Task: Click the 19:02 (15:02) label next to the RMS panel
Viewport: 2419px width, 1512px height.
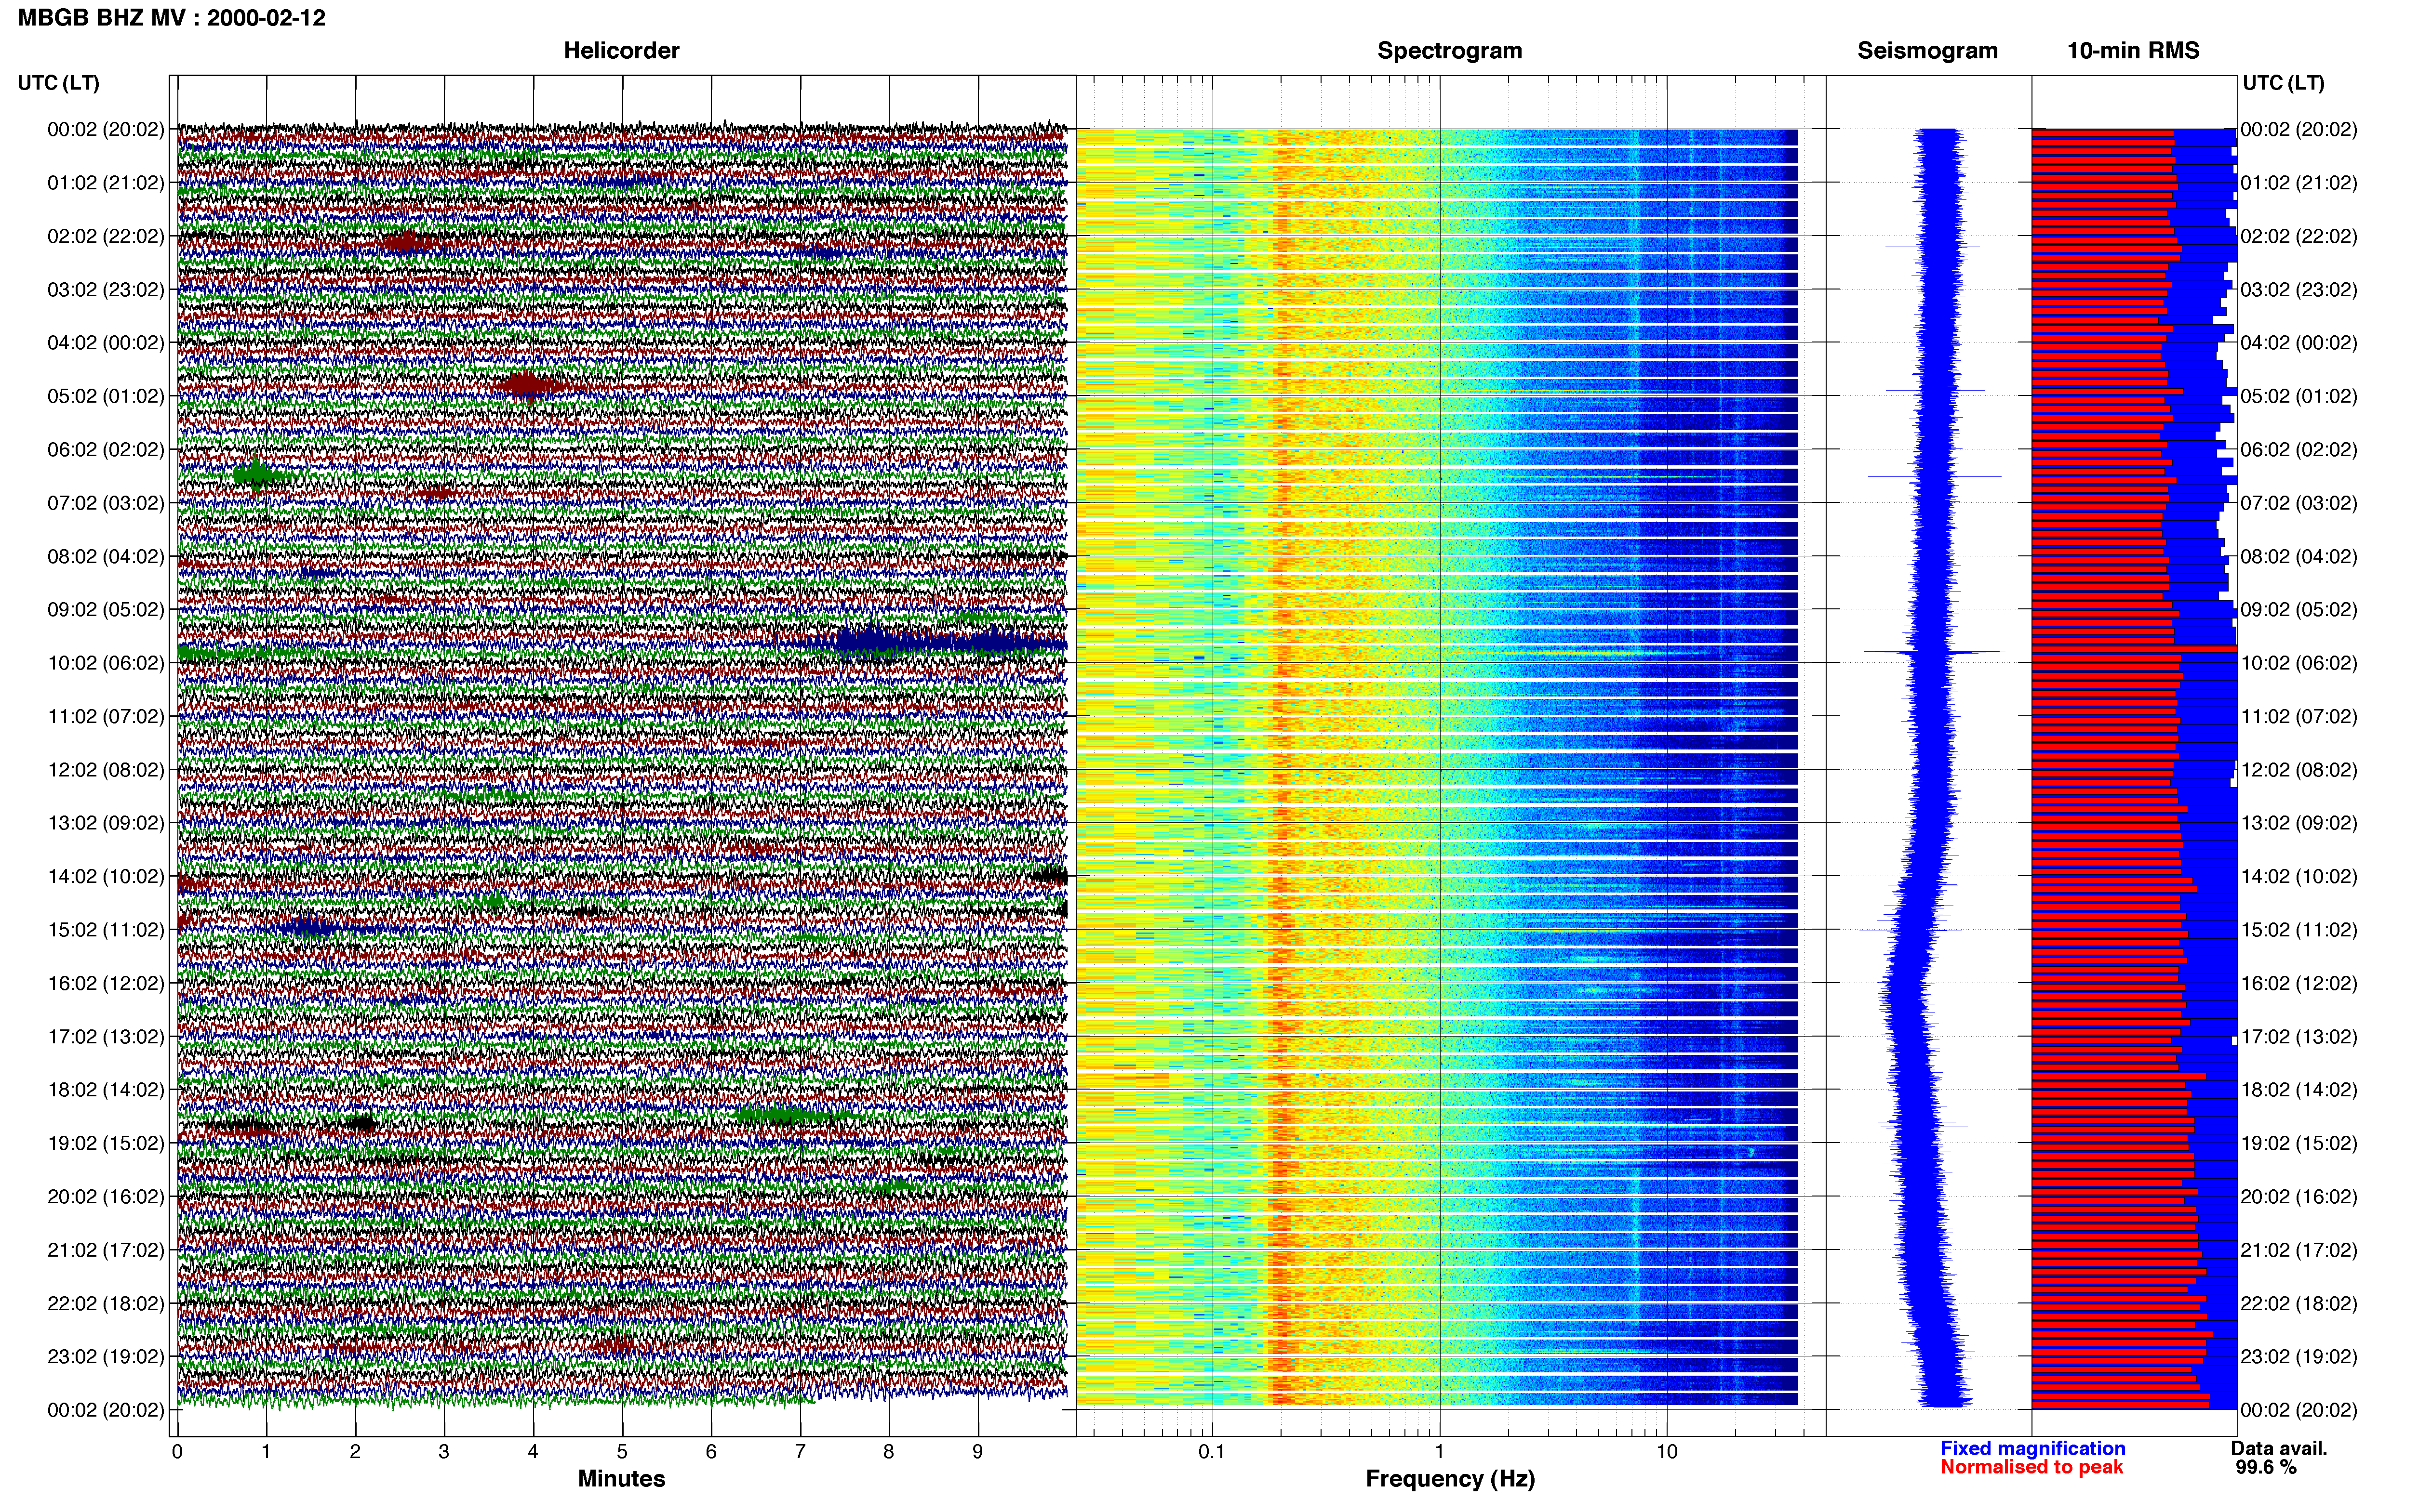Action: click(2299, 1143)
